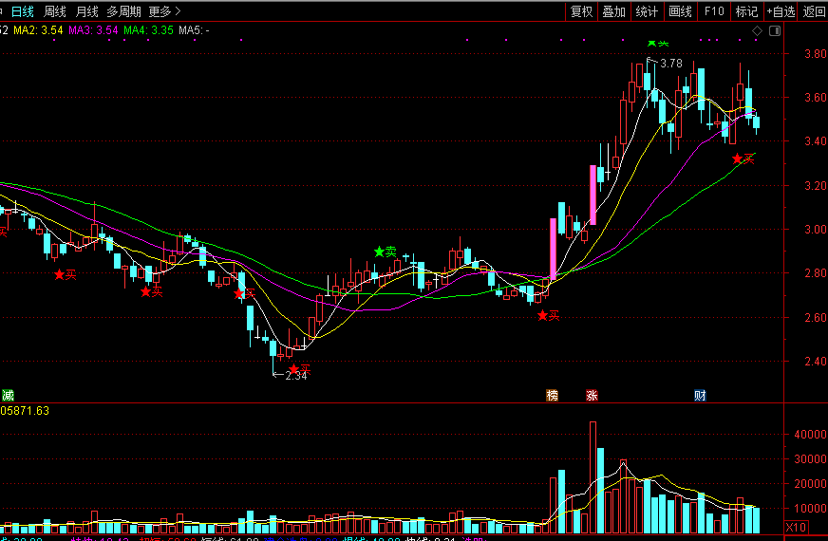This screenshot has width=828, height=541.
Task: Click the 3.80 price axis value
Action: 815,53
